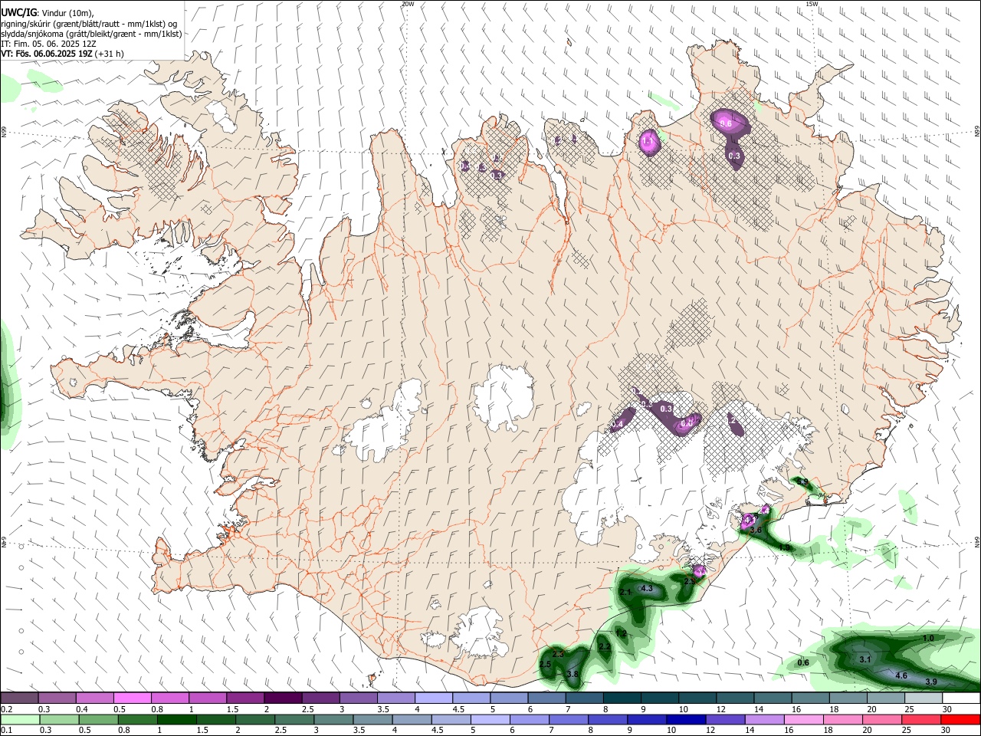The image size is (981, 736).
Task: Click the 0.2 label of the snow legend
Action: 5,709
